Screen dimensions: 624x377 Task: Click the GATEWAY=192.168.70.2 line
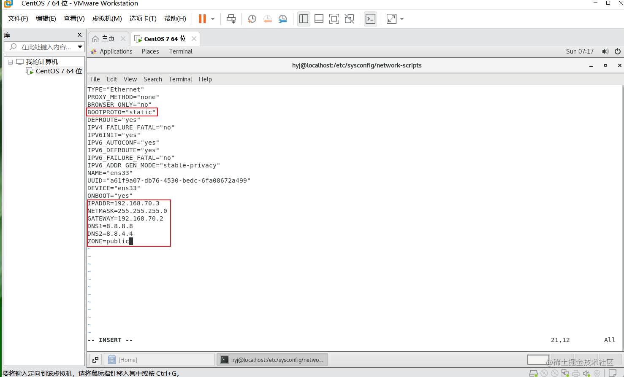click(x=125, y=218)
